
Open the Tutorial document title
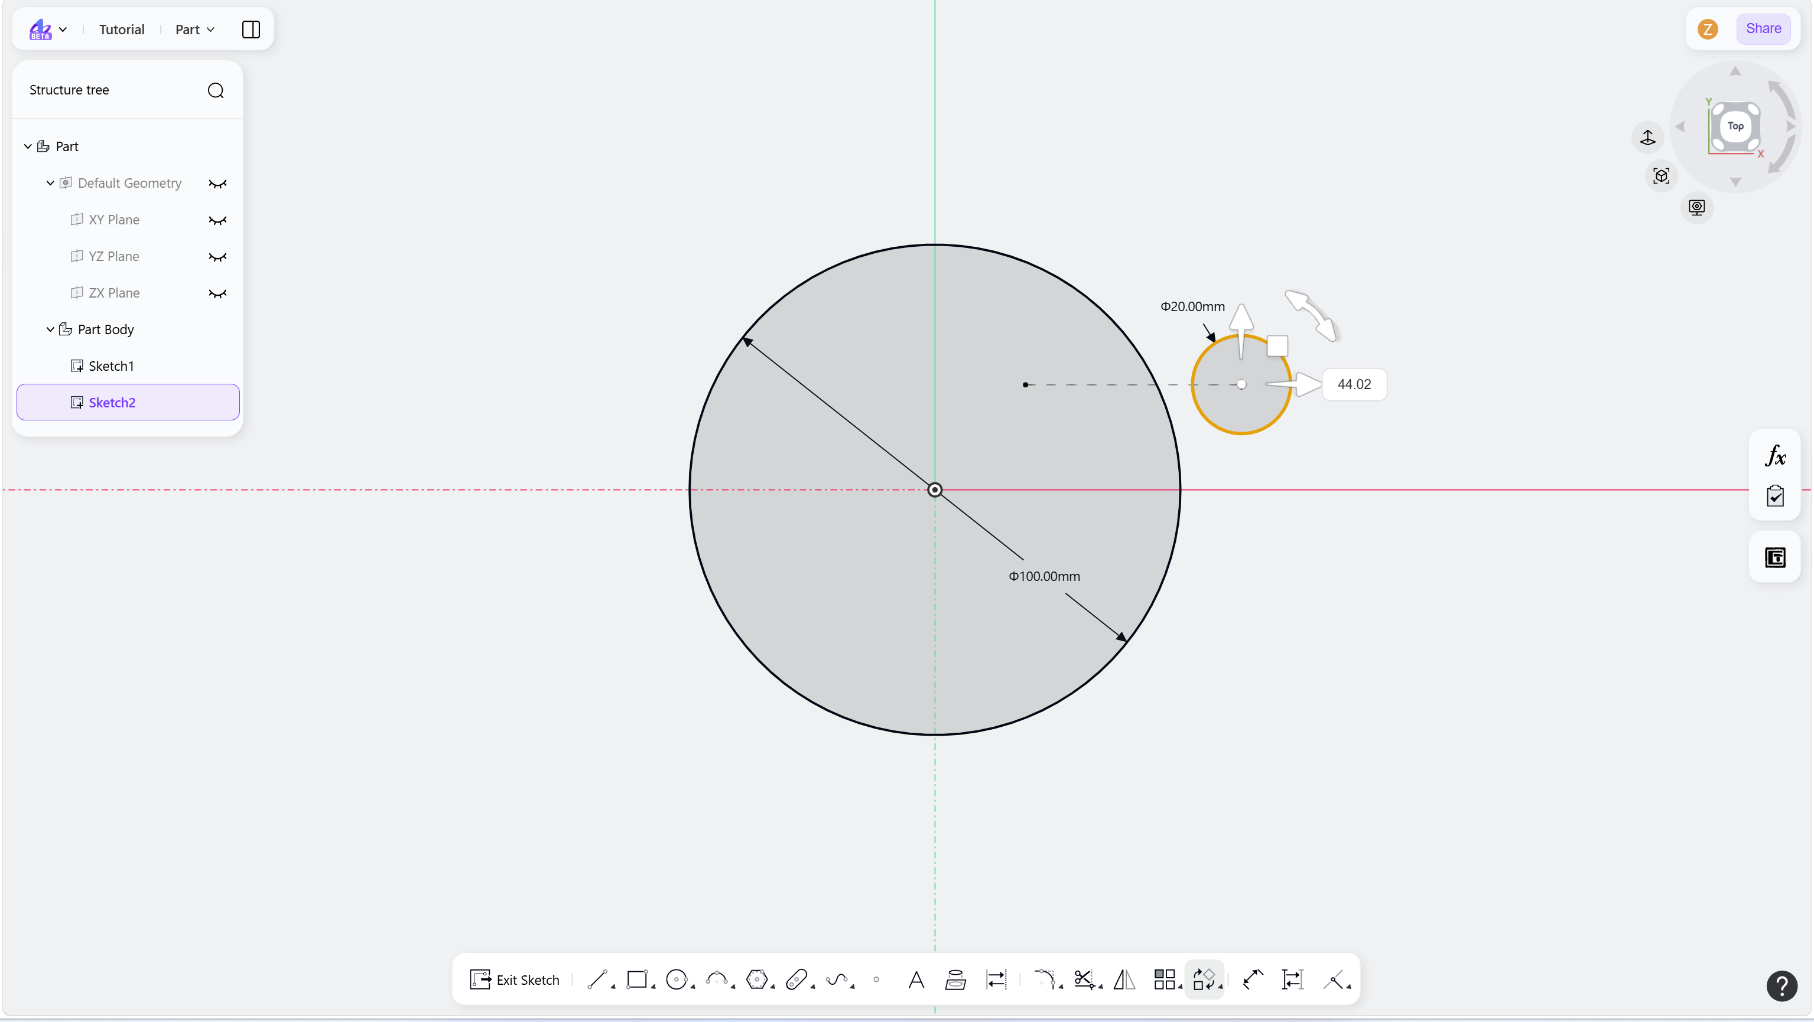coord(122,29)
